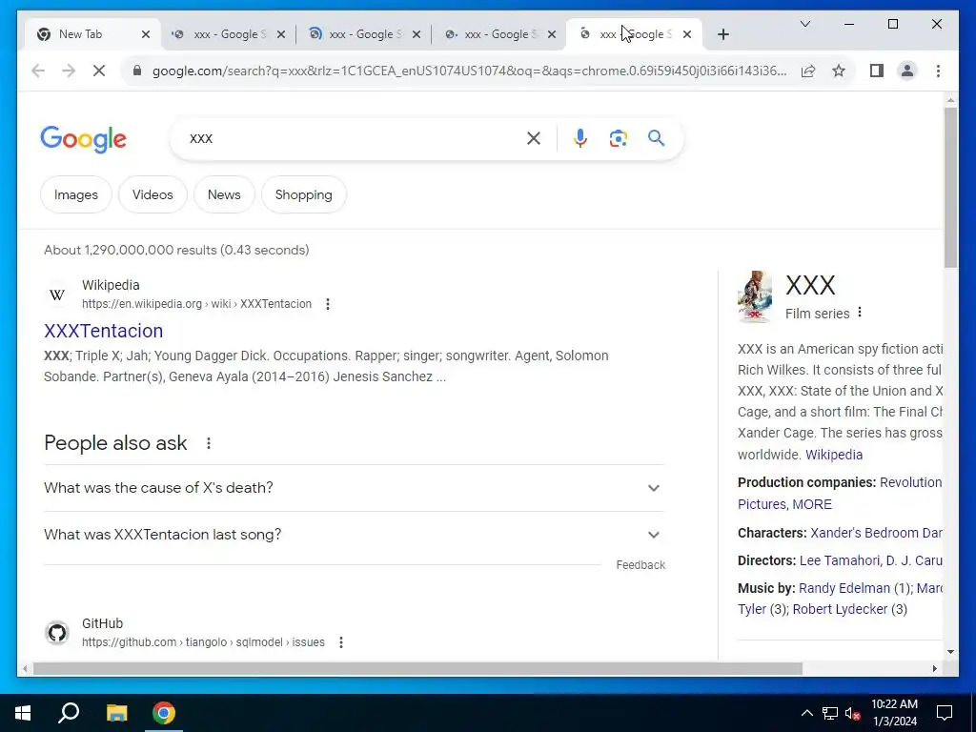This screenshot has height=732, width=976.
Task: Go to Google logo homepage
Action: pyautogui.click(x=84, y=139)
